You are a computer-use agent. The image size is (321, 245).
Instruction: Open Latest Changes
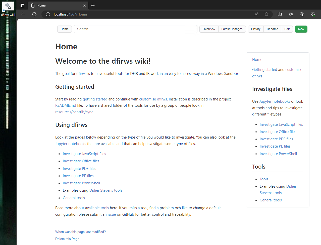(x=232, y=29)
